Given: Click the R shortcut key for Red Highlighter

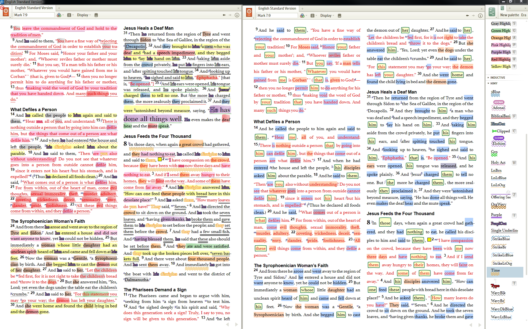Looking at the screenshot, I should (514, 59).
